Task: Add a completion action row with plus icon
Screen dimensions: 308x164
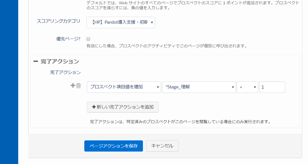Action: tap(73, 85)
